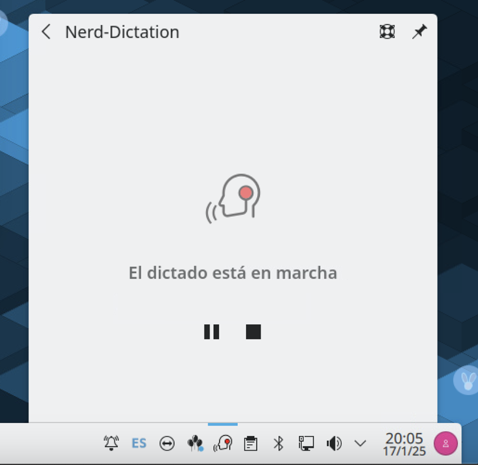Image resolution: width=478 pixels, height=465 pixels.
Task: Stop the dictation with the square button
Action: click(253, 332)
